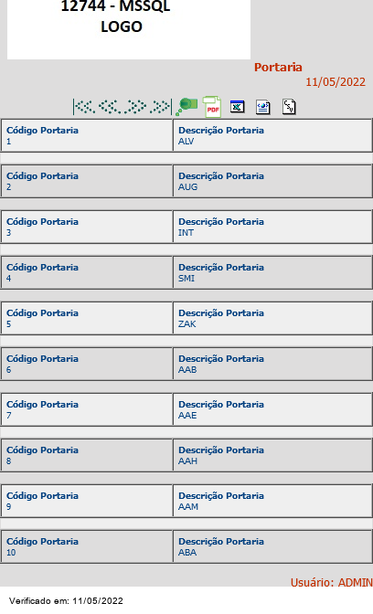Image resolution: width=373 pixels, height=614 pixels.
Task: Jump to the last page of records
Action: click(x=161, y=107)
